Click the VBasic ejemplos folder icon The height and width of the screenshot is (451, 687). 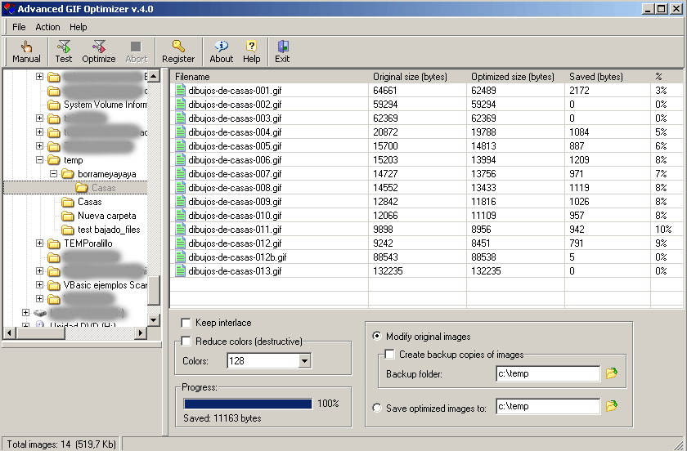click(x=53, y=285)
